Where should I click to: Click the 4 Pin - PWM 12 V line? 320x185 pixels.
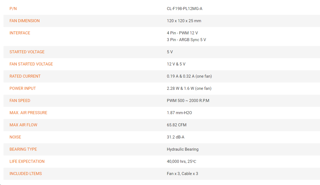click(182, 33)
